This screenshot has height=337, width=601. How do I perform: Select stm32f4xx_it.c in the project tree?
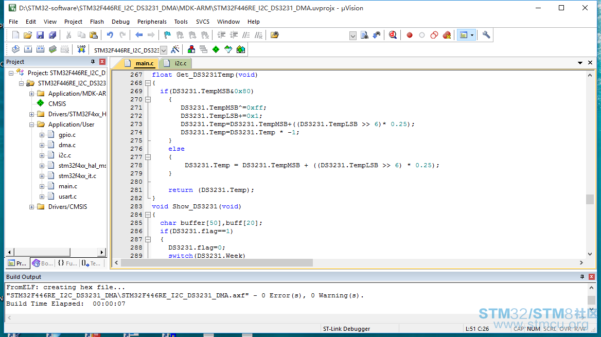(x=77, y=176)
